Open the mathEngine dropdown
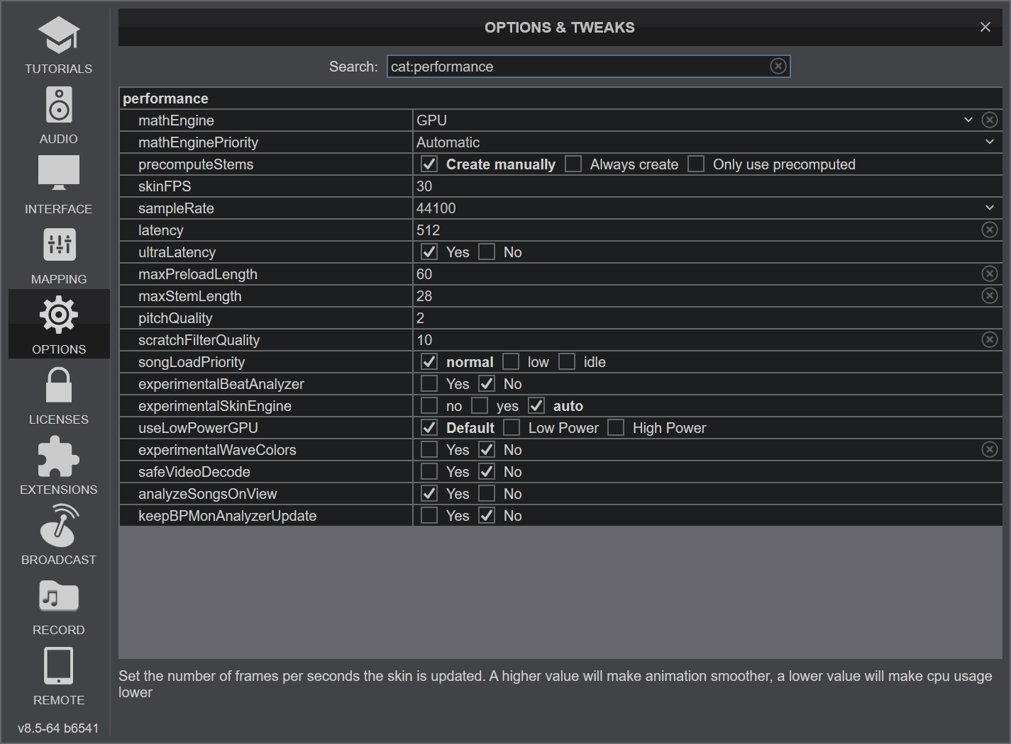 tap(968, 120)
